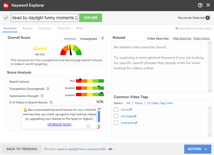Click Common Video Tags scroll down arrow

(x=210, y=135)
